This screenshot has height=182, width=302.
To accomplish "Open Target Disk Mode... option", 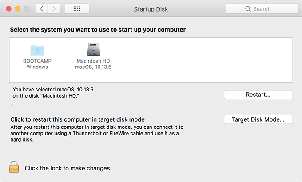I will click(258, 119).
